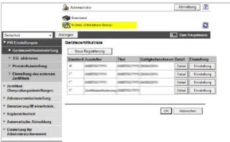Viewport: 230px width, 142px height.
Task: Open Detail for fourth certificate
Action: click(x=181, y=91)
